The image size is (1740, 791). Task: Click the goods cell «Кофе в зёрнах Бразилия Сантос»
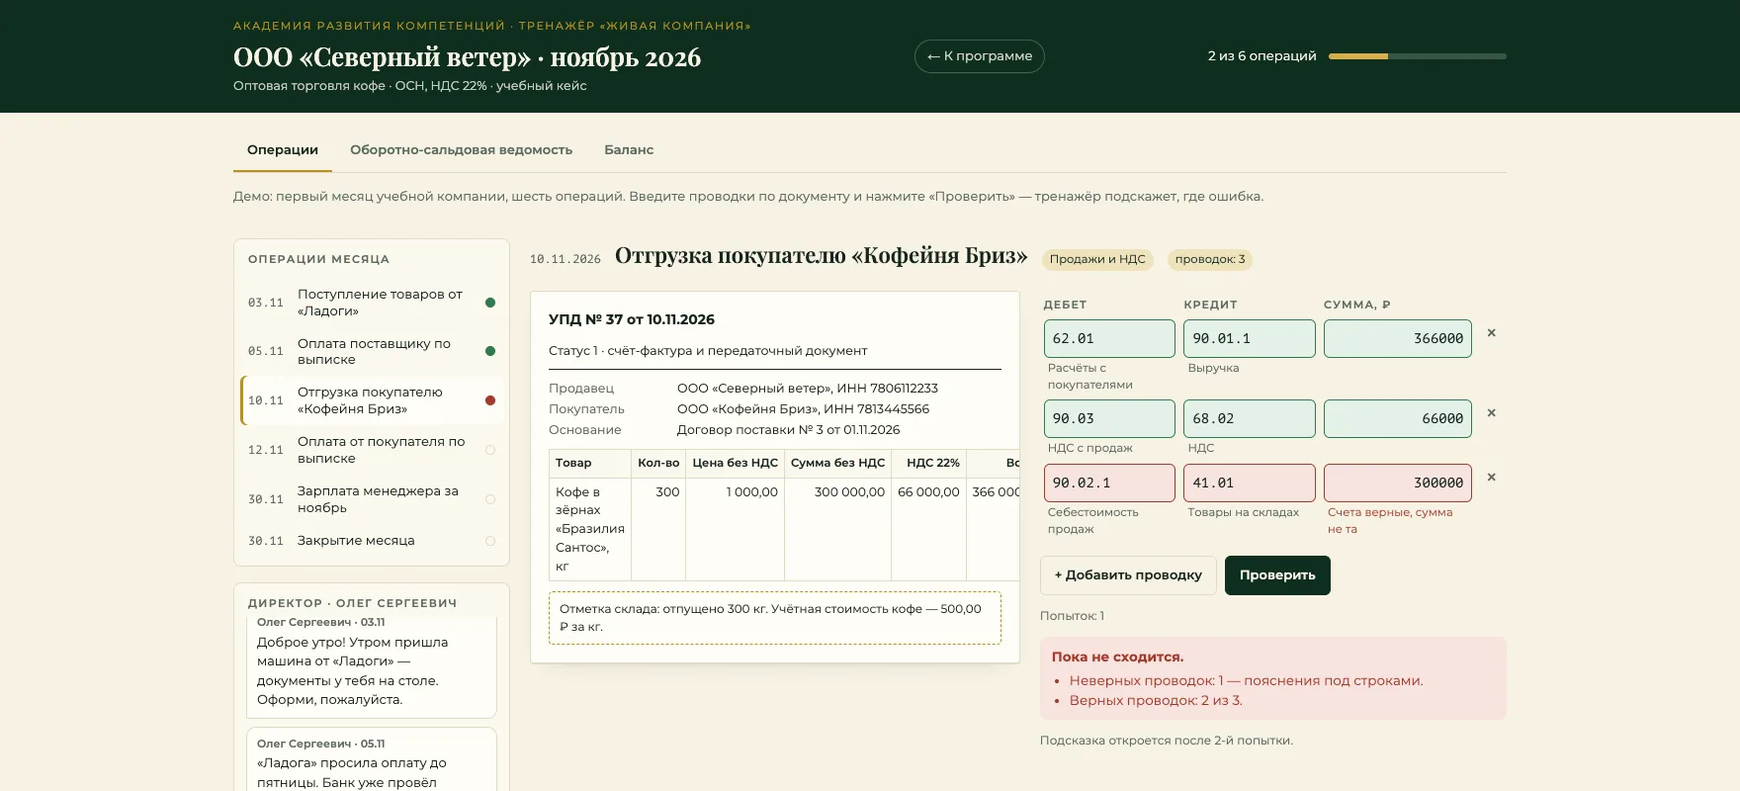[x=590, y=529]
